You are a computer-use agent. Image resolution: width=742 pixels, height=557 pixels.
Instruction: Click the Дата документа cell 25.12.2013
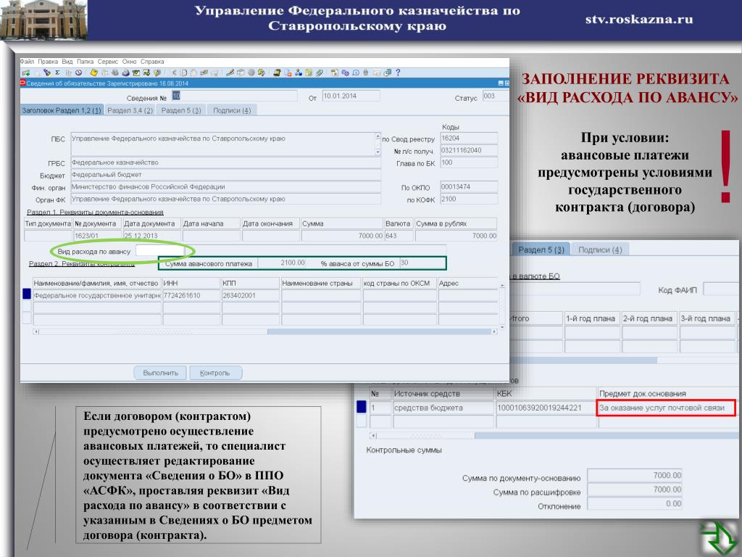click(x=151, y=236)
